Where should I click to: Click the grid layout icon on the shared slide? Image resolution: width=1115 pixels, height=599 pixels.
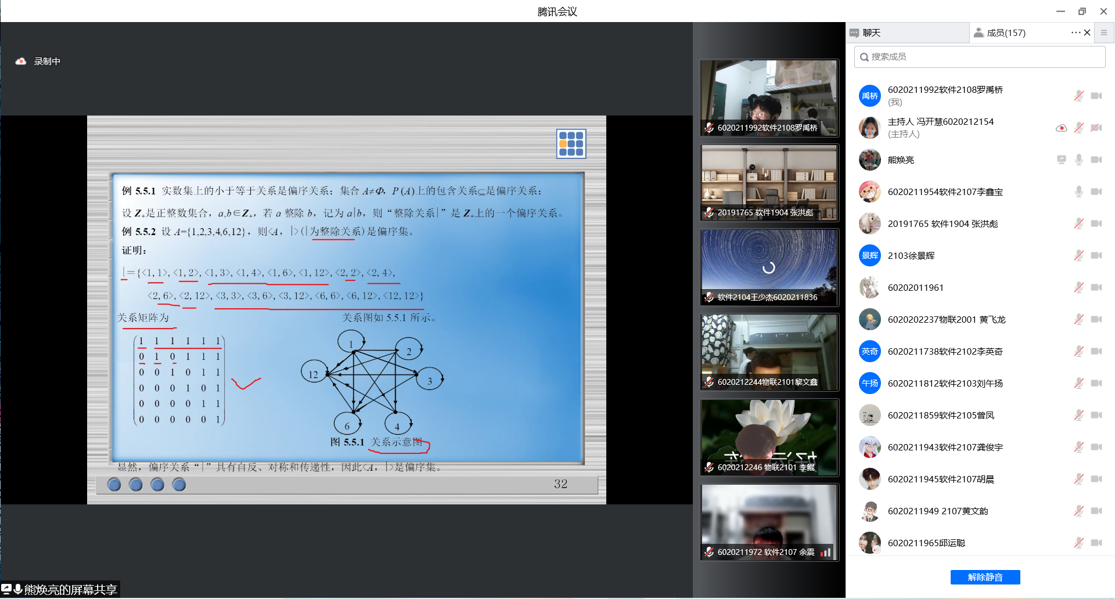[571, 143]
